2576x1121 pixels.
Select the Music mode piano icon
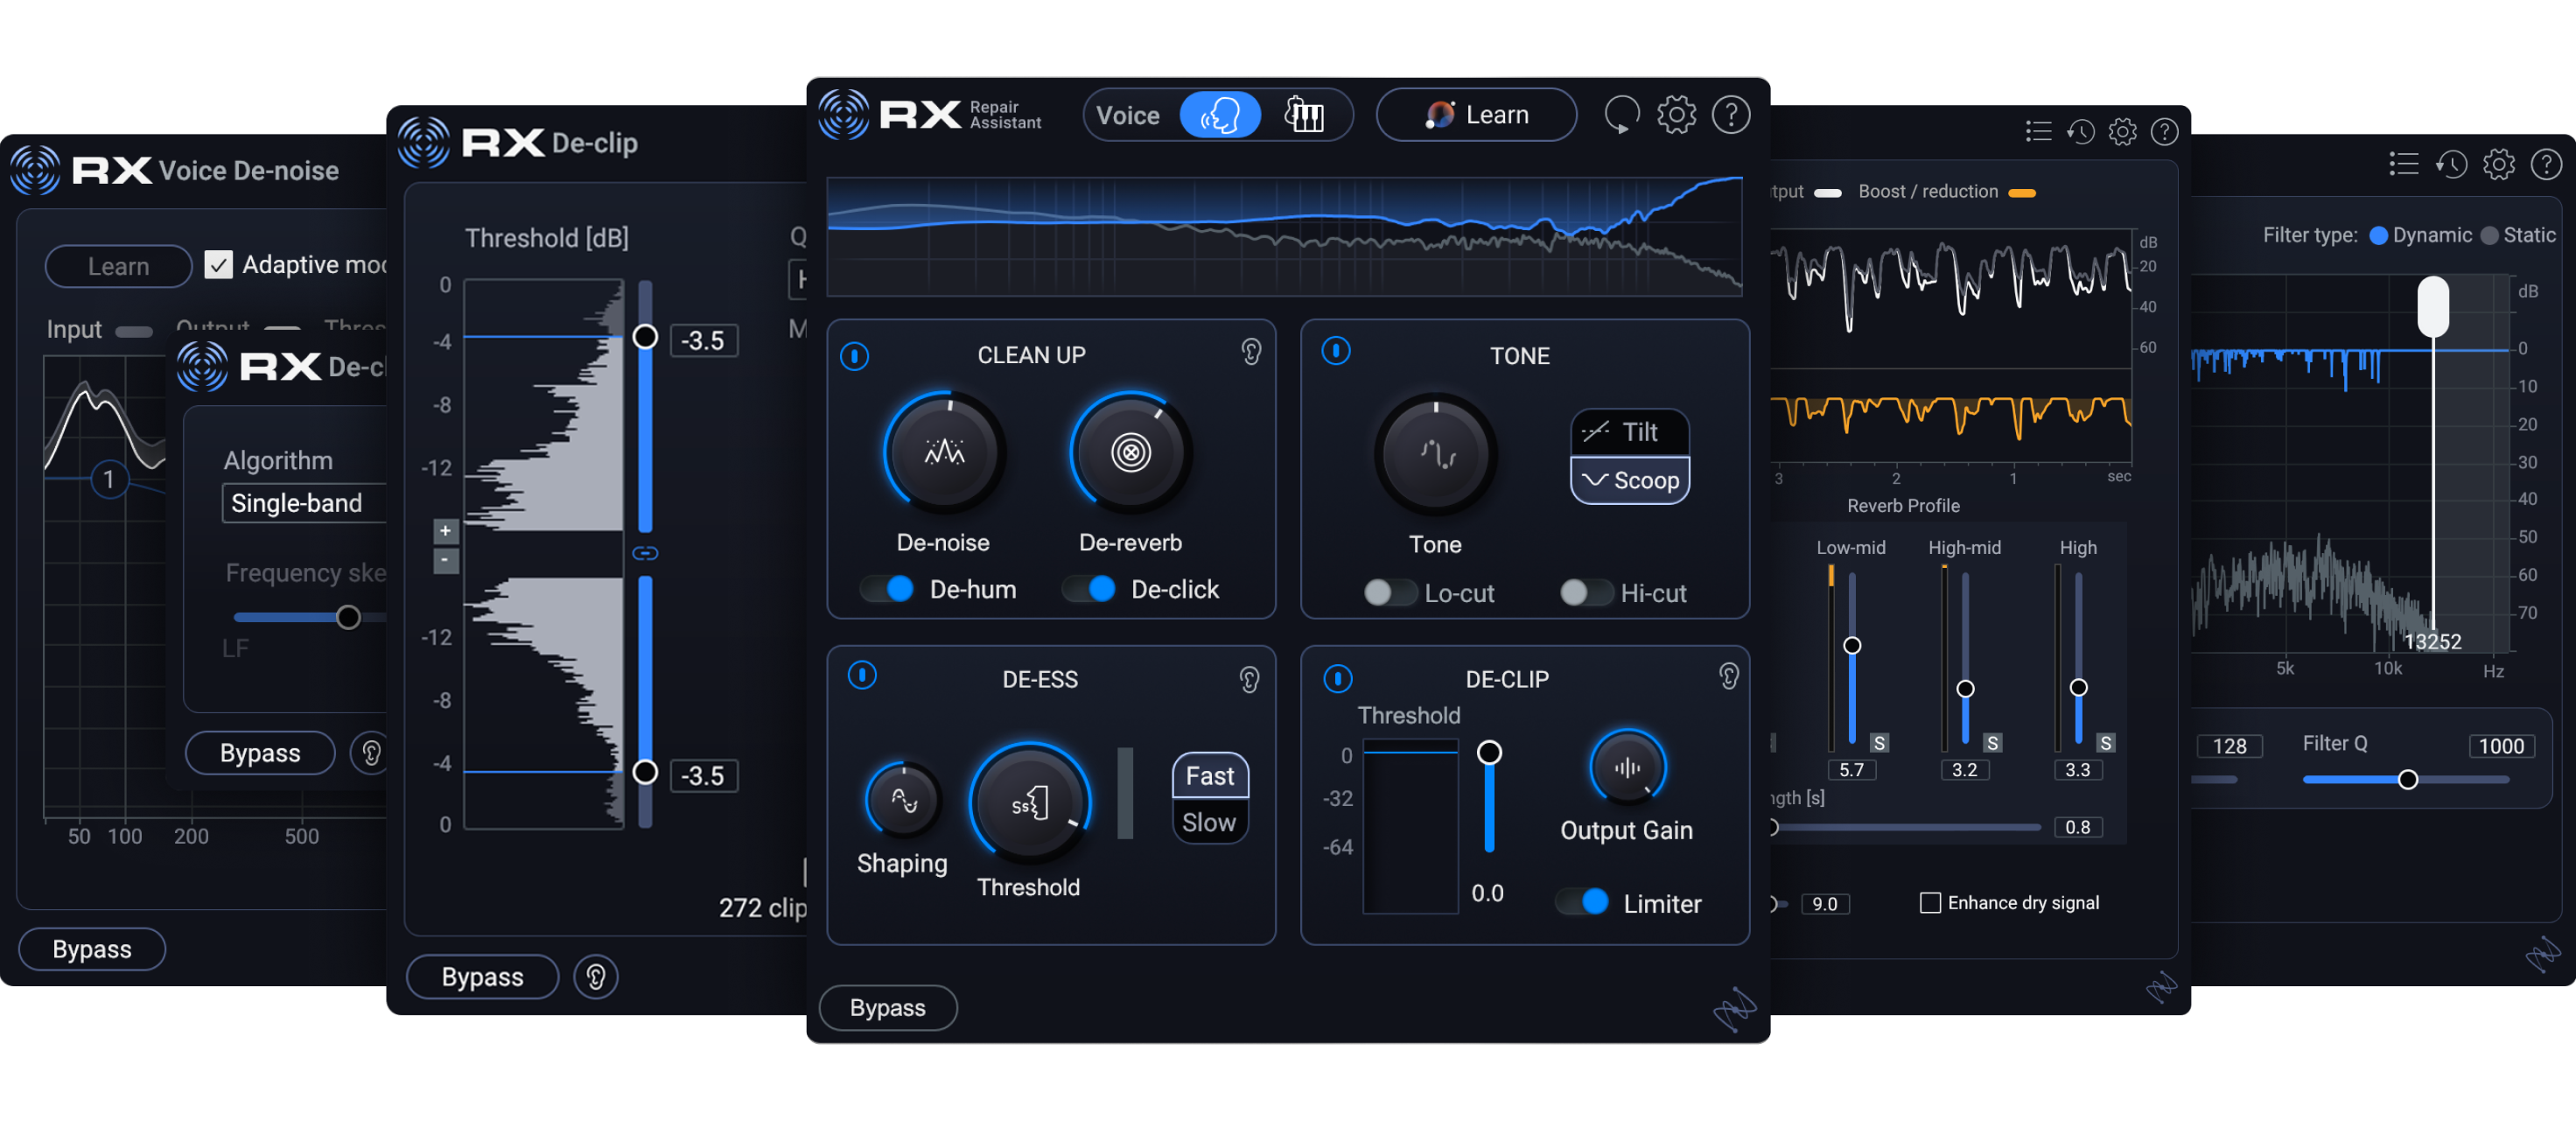(1304, 115)
